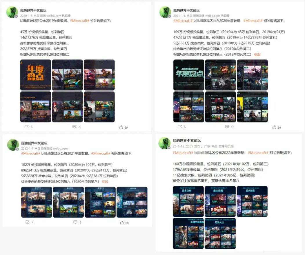
Task: Select the line starting 11亿搜索次数
Action: click(x=214, y=175)
